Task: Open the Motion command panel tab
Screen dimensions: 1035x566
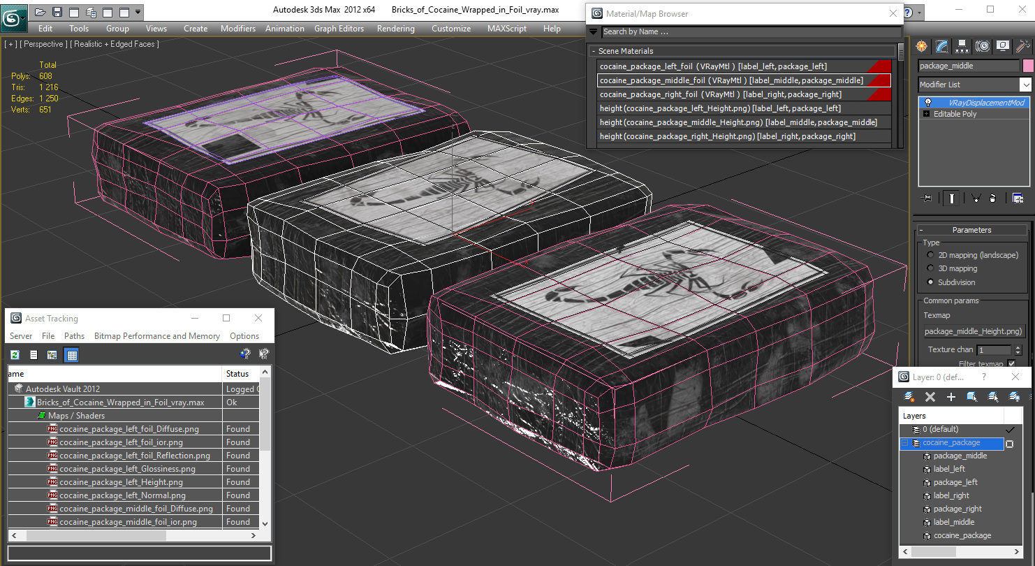Action: pos(983,46)
